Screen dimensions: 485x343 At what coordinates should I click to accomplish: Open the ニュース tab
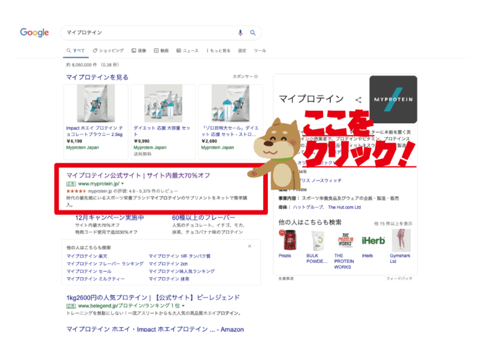[x=187, y=51]
